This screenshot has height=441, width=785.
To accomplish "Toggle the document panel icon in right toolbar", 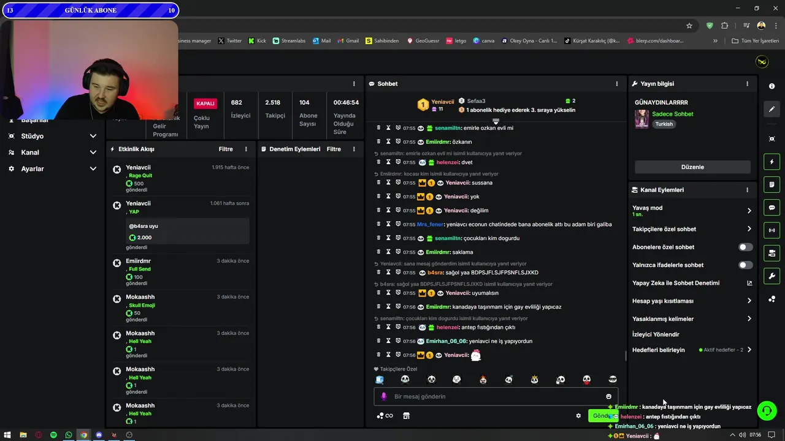I will (772, 184).
